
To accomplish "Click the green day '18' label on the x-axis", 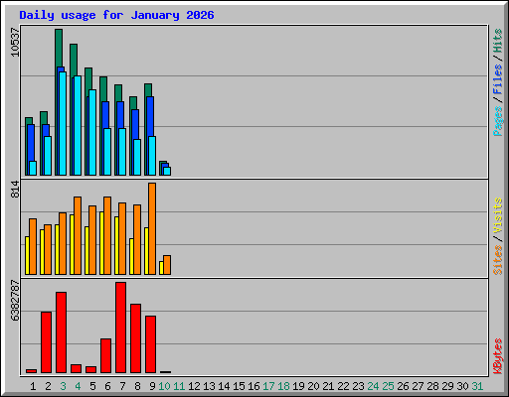I will pos(283,386).
